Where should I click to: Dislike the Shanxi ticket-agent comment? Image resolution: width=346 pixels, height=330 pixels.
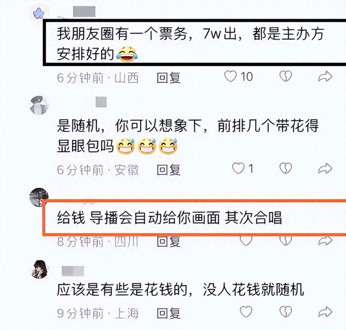(286, 76)
